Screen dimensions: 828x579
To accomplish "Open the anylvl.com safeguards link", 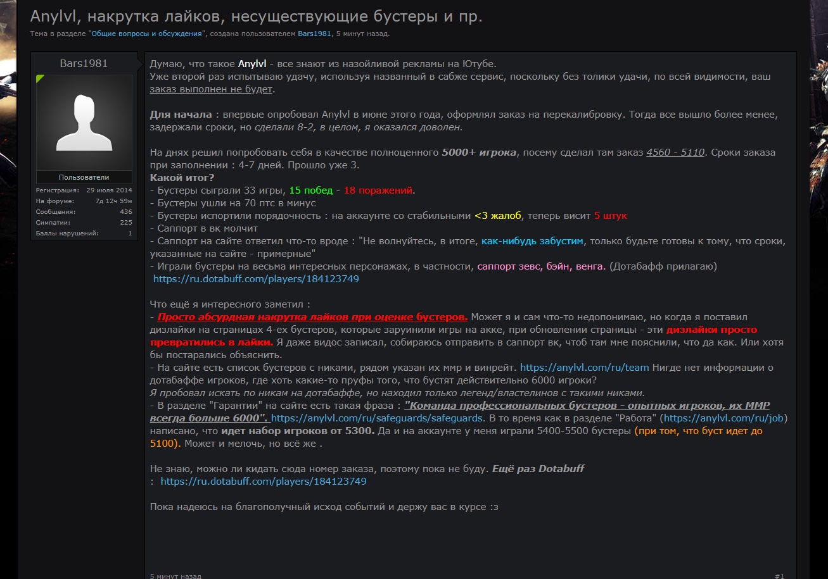I will tap(377, 418).
